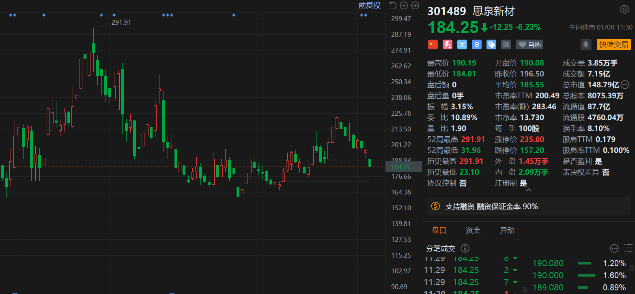
Task: Click the China market flag icon
Action: [433, 44]
